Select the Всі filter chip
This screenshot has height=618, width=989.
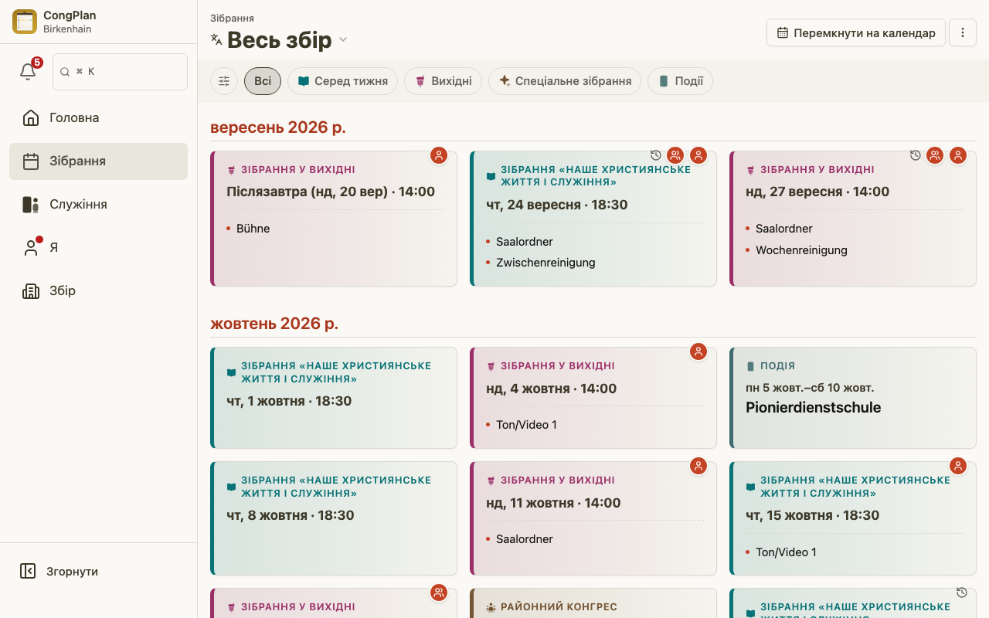tap(263, 81)
